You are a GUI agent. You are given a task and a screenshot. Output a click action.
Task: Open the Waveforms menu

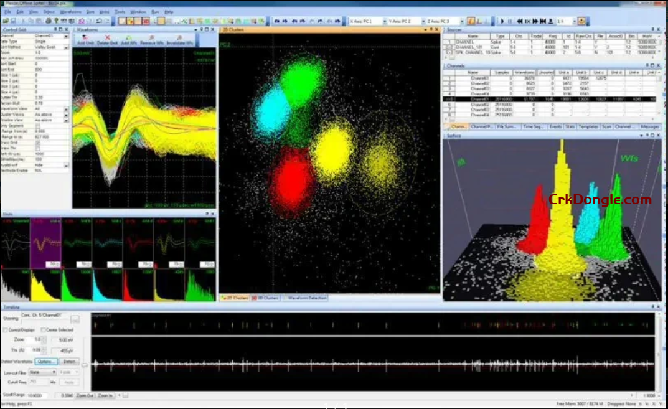click(x=70, y=12)
